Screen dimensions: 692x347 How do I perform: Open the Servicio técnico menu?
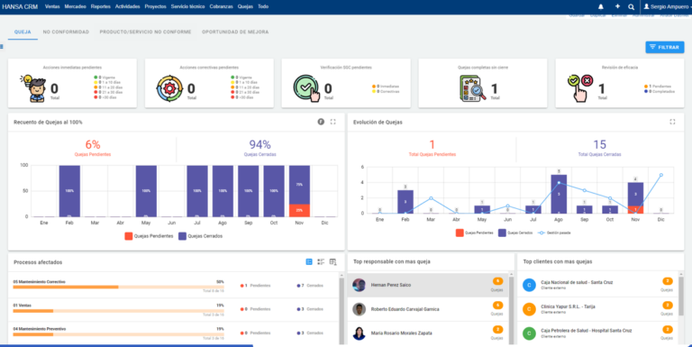pyautogui.click(x=188, y=6)
